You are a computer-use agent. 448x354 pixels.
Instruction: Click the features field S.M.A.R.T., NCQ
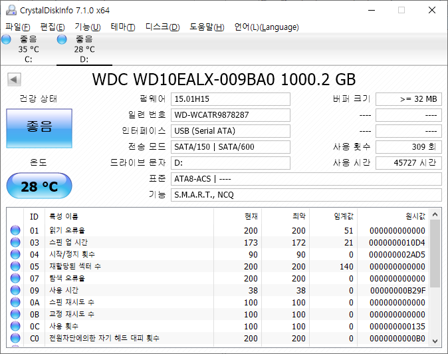[306, 195]
